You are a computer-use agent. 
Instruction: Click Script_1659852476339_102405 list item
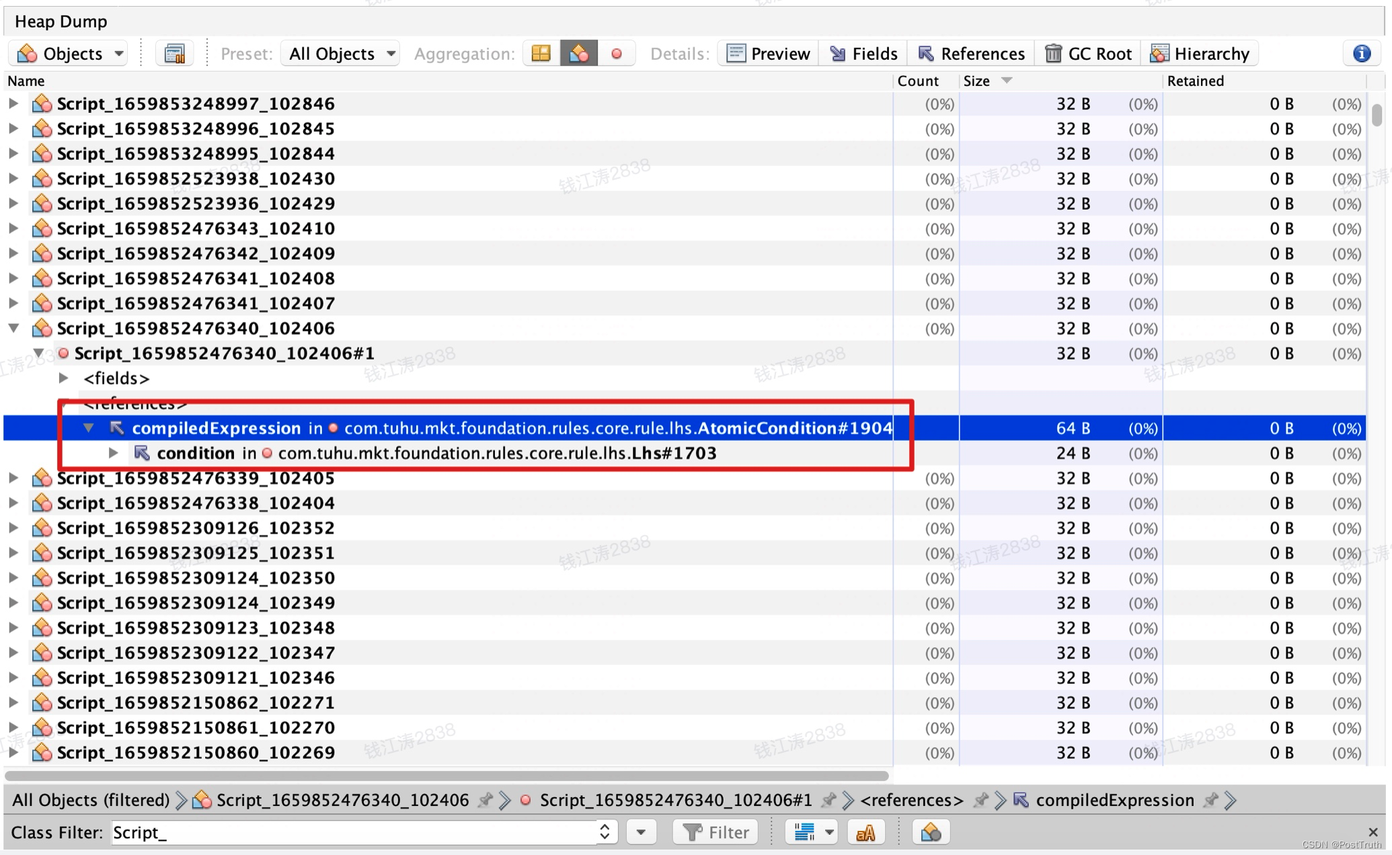(x=195, y=477)
